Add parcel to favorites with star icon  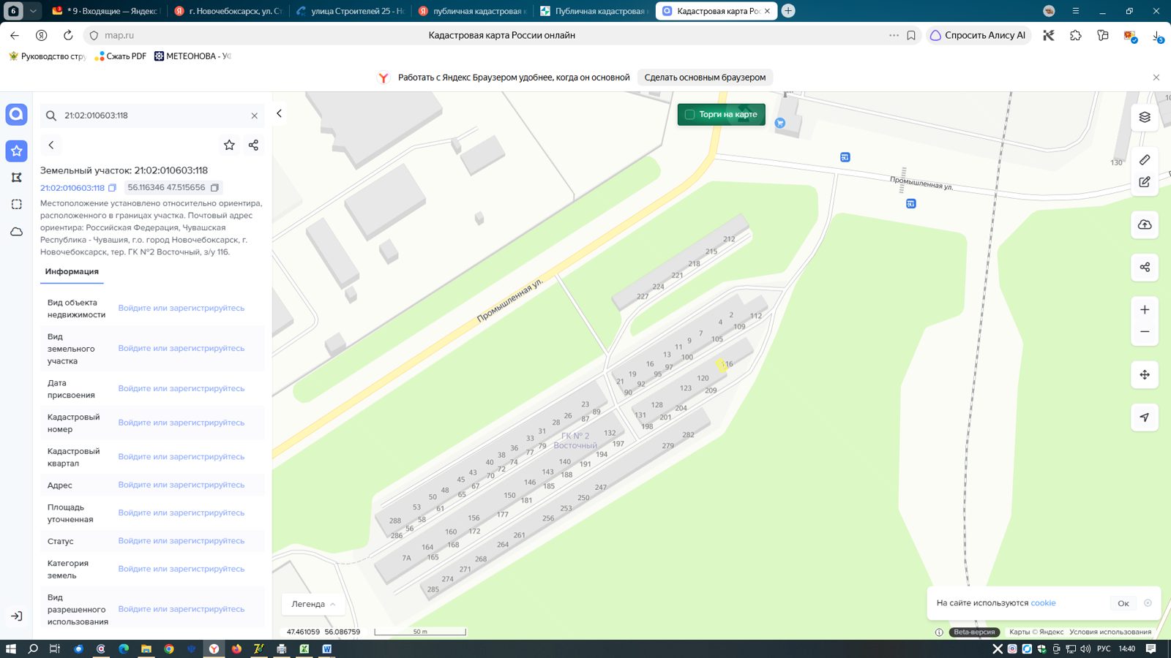point(229,145)
